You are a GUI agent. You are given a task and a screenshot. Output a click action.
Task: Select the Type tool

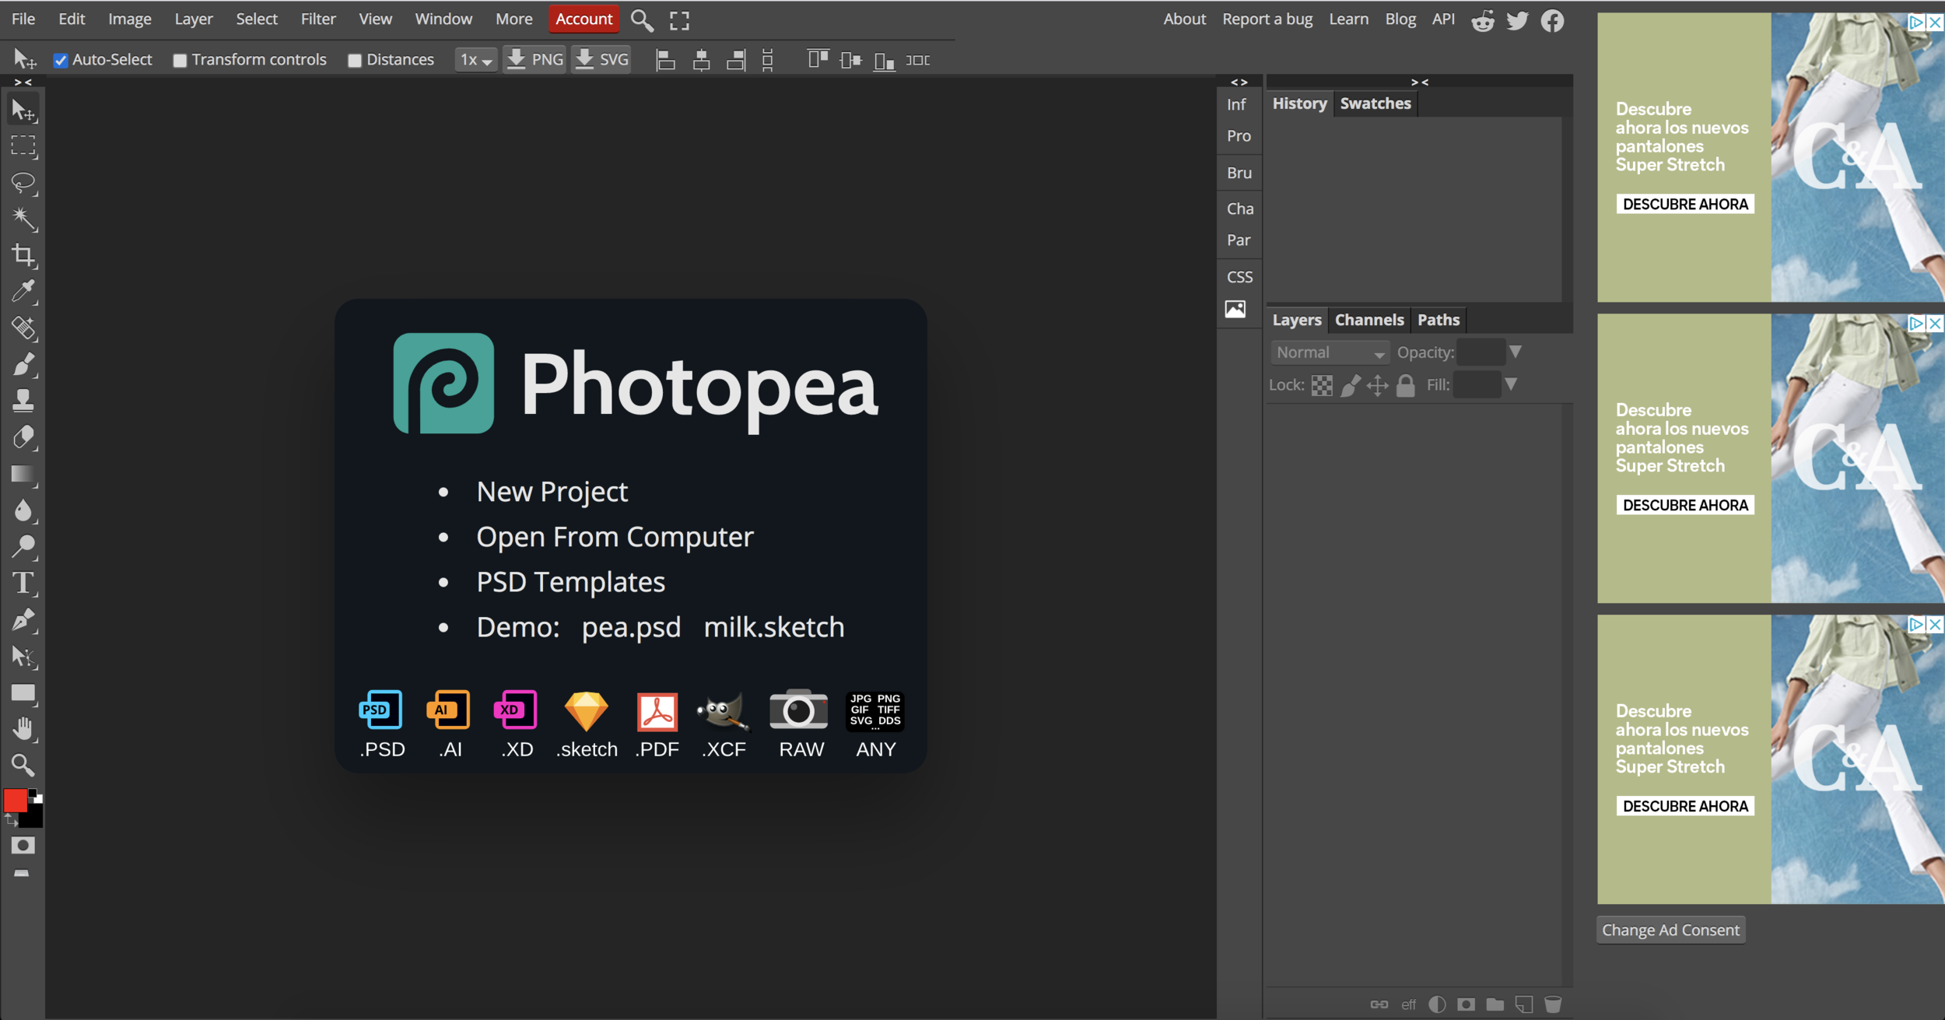pos(23,583)
